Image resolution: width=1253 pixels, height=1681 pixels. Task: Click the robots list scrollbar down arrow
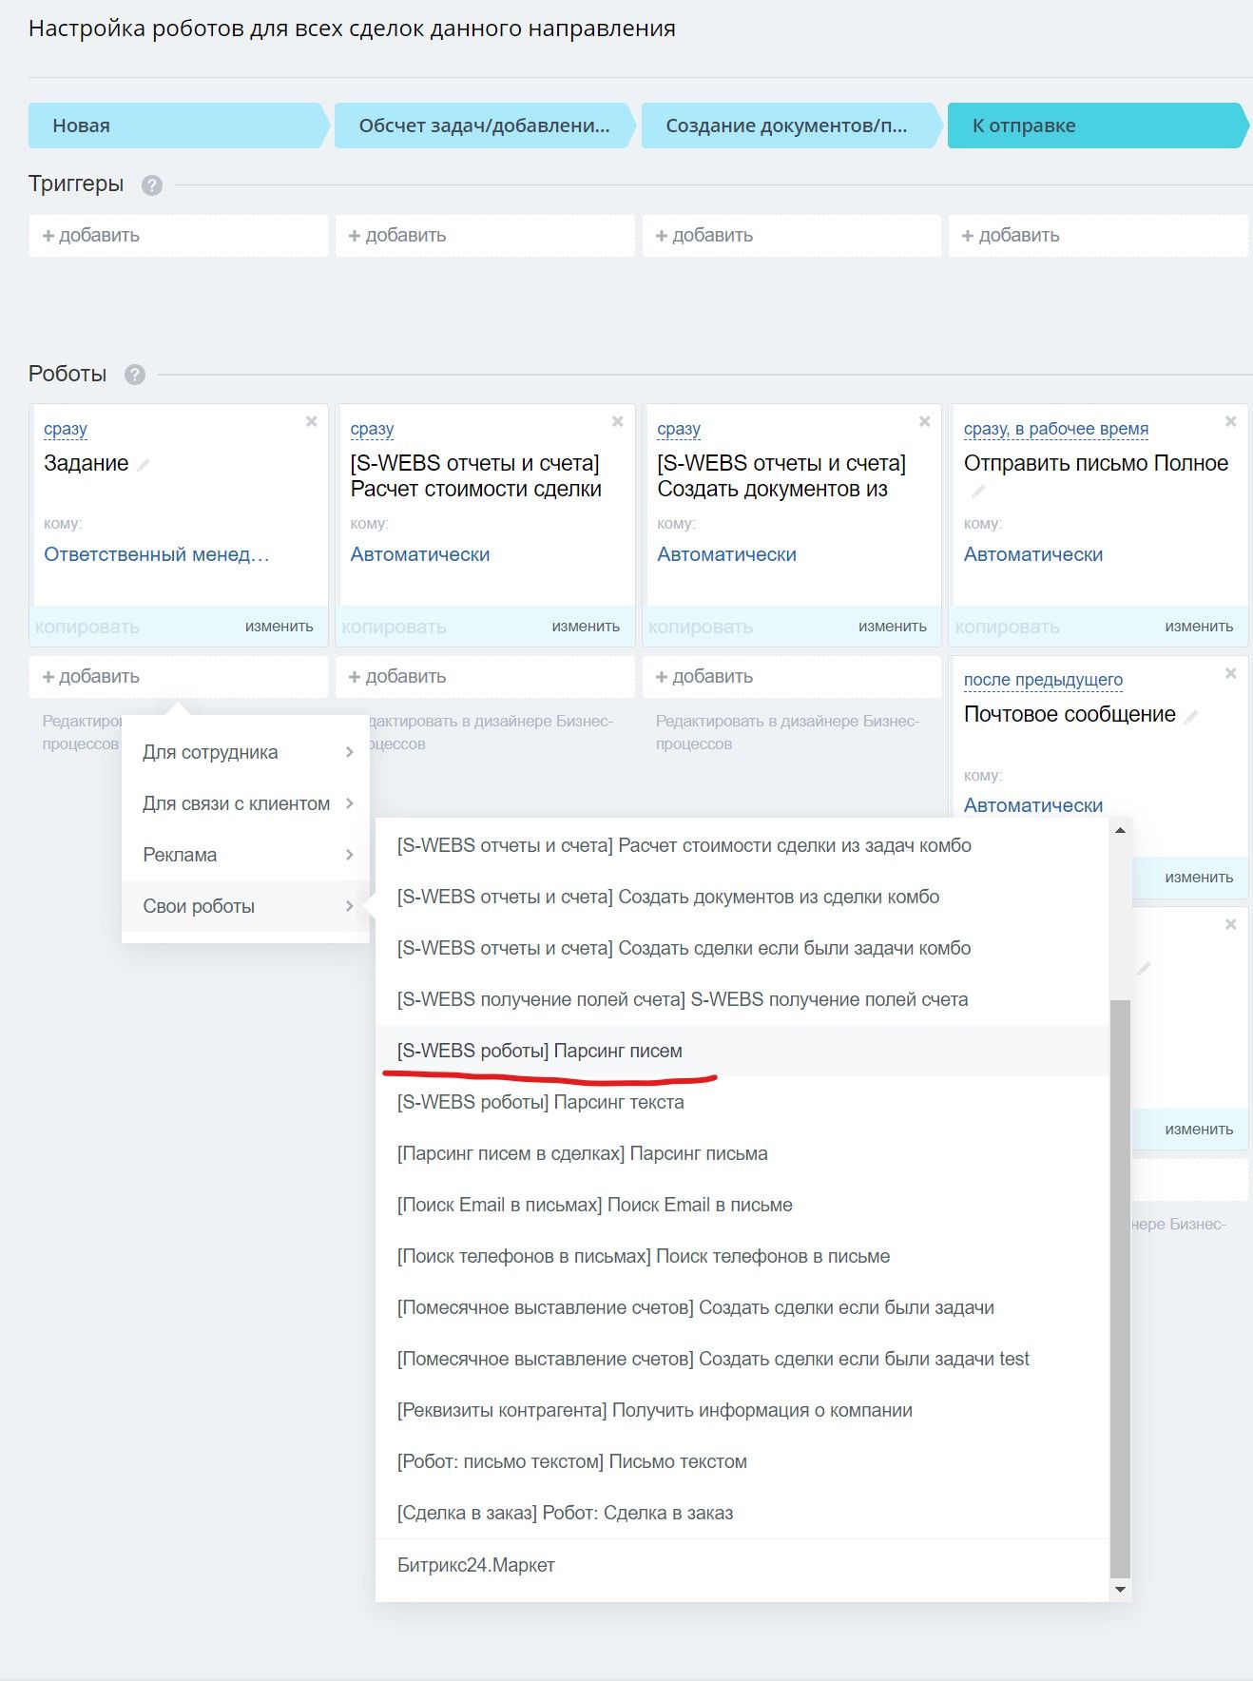pos(1120,1590)
